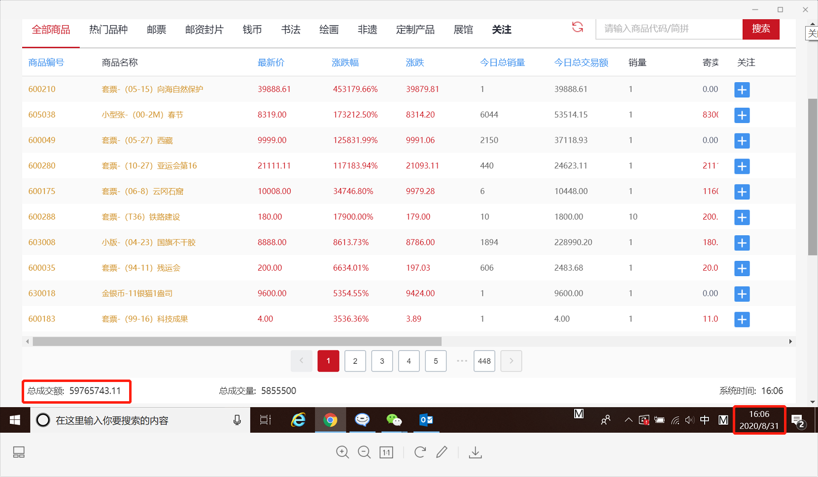
Task: Switch to the 邮票 category tab
Action: [156, 30]
